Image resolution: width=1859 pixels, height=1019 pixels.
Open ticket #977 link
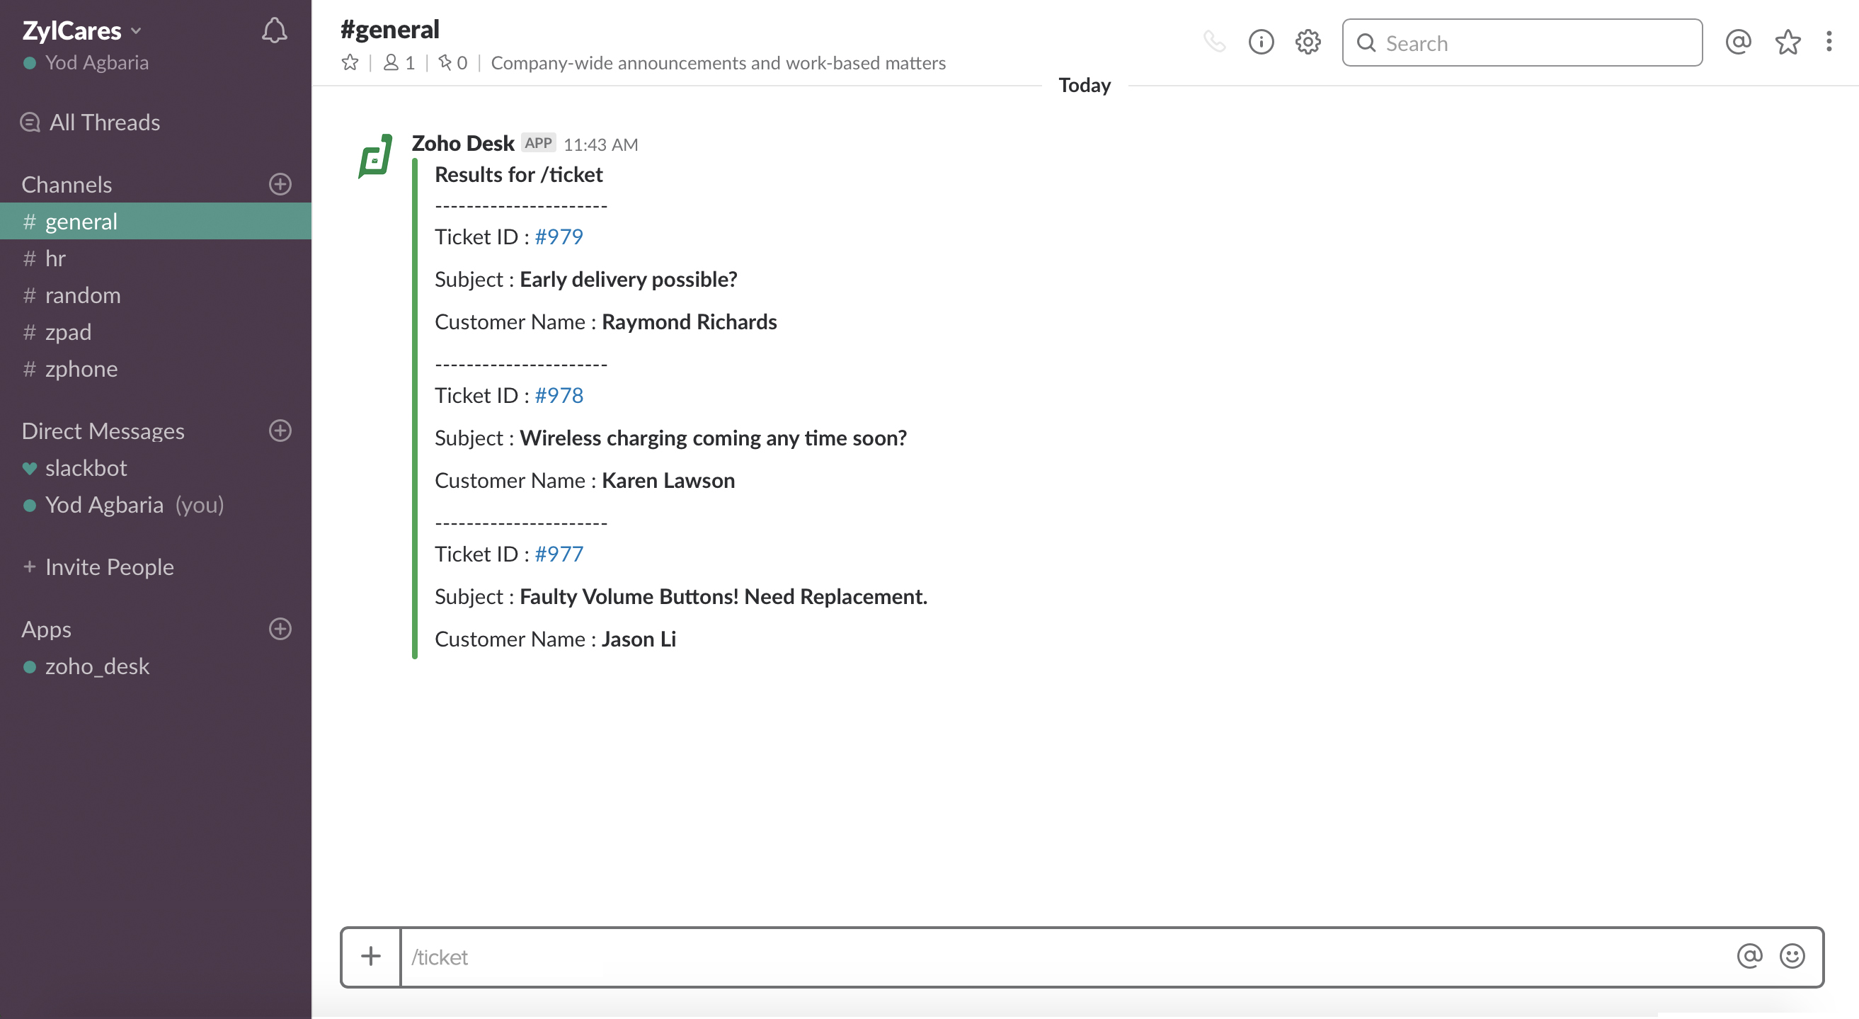pos(559,554)
